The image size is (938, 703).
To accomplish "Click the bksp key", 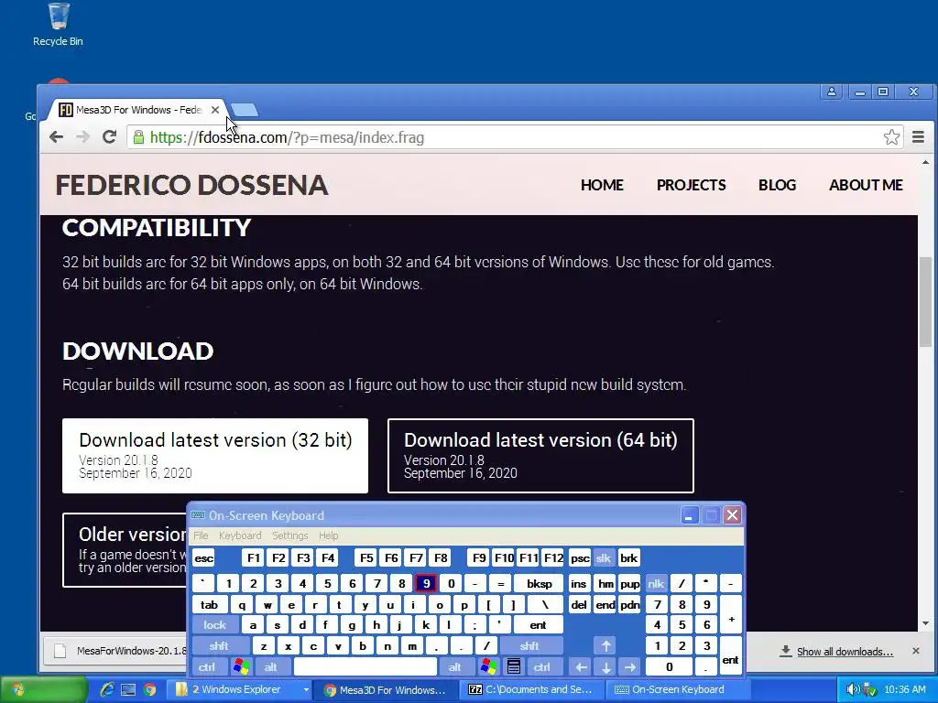I will coord(539,584).
